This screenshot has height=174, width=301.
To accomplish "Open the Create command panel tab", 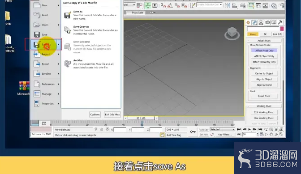I will tap(248, 23).
